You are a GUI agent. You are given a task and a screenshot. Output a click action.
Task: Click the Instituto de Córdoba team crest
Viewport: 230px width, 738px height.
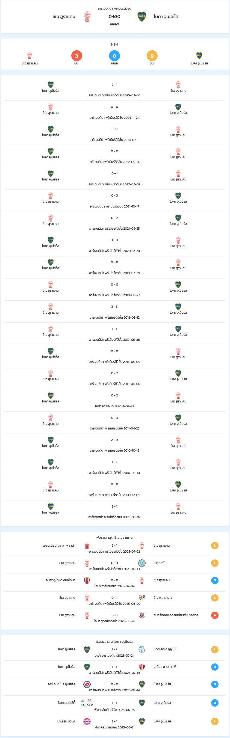87,580
